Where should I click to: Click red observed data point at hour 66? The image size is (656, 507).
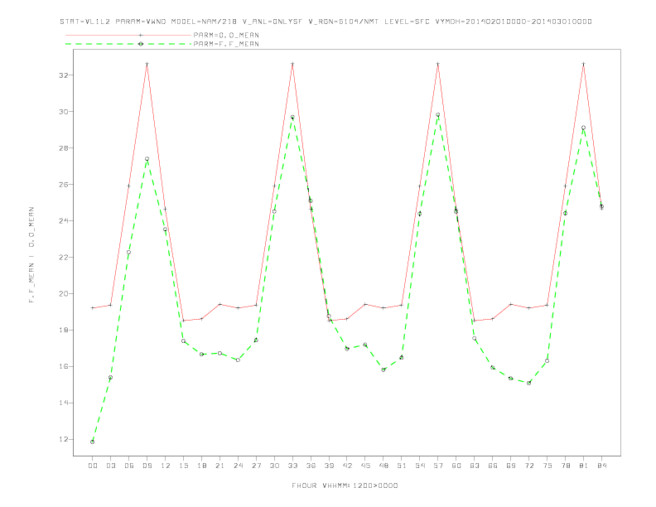(493, 319)
